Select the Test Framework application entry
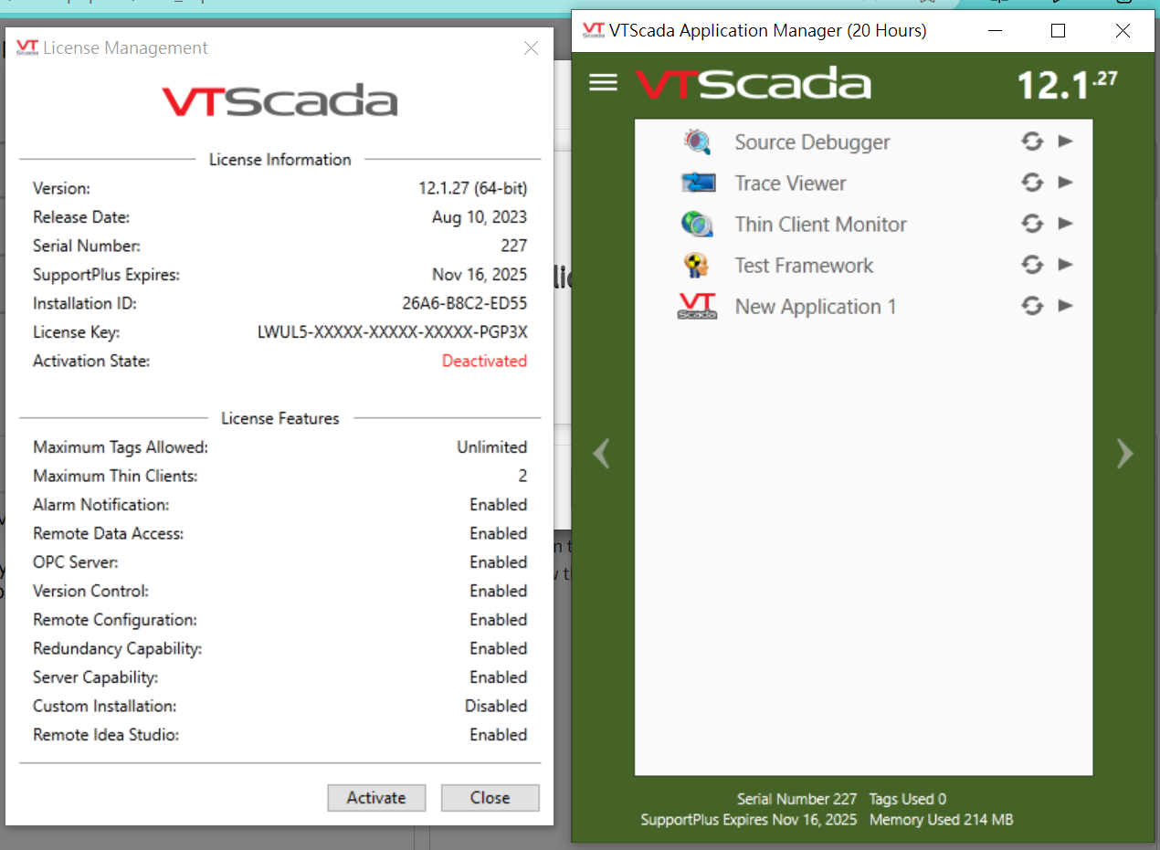This screenshot has height=850, width=1160. [864, 265]
